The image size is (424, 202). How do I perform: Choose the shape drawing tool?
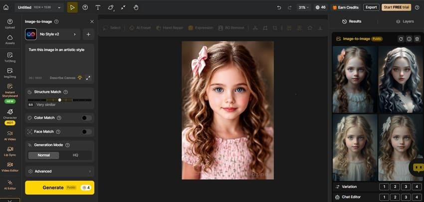pyautogui.click(x=111, y=7)
